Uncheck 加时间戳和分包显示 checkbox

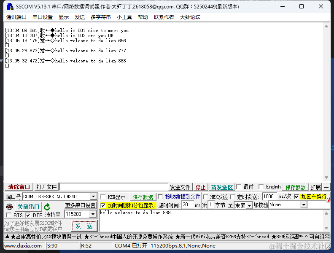coord(103,205)
